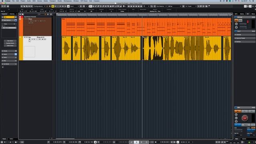
Task: Toggle left zone layout button
Action: pyautogui.click(x=245, y=6)
